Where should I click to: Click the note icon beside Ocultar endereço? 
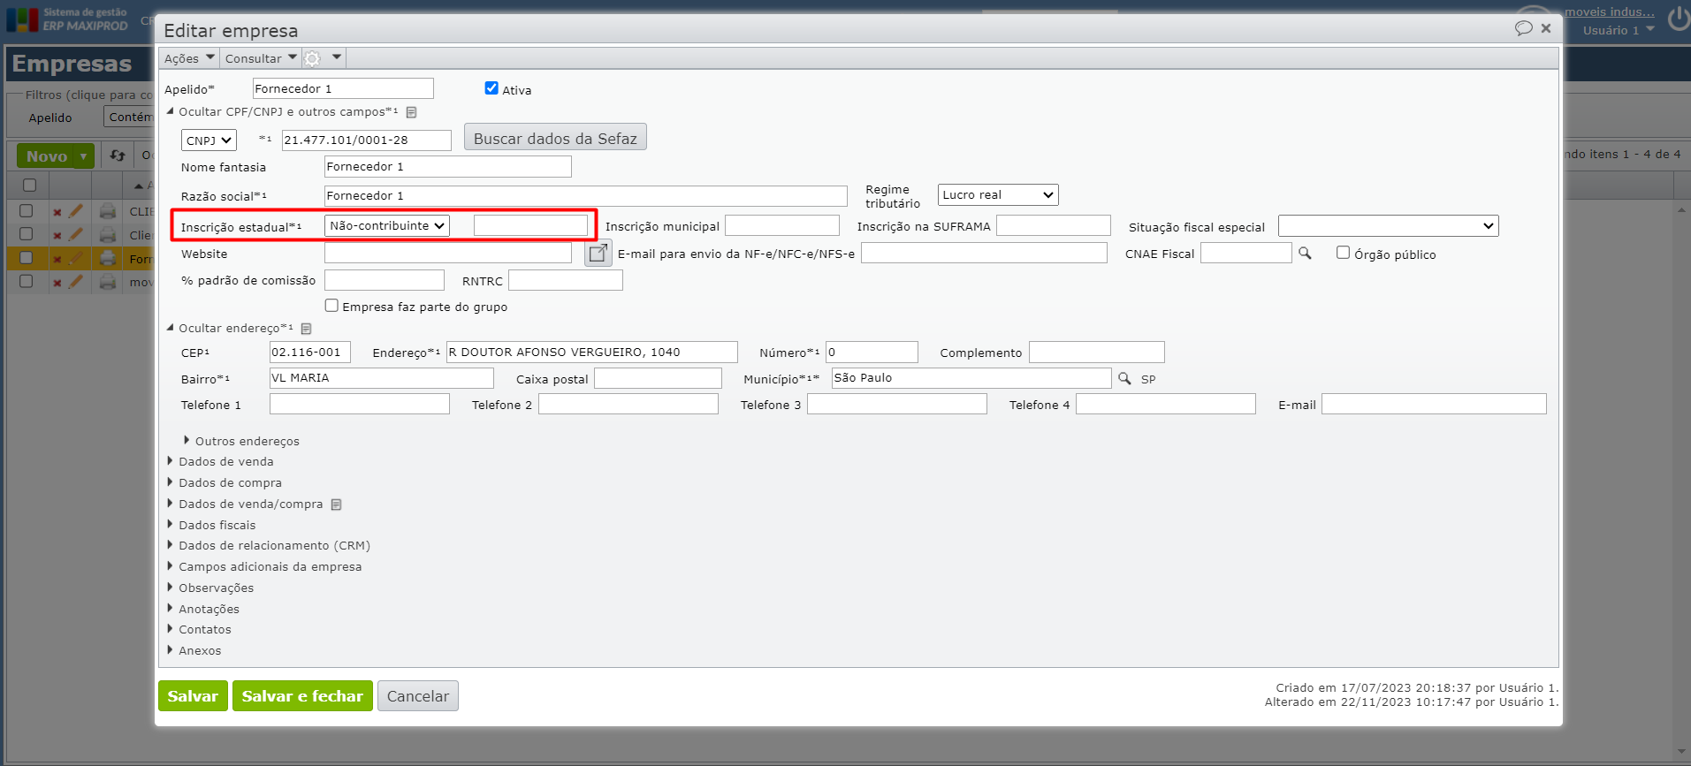tap(307, 329)
